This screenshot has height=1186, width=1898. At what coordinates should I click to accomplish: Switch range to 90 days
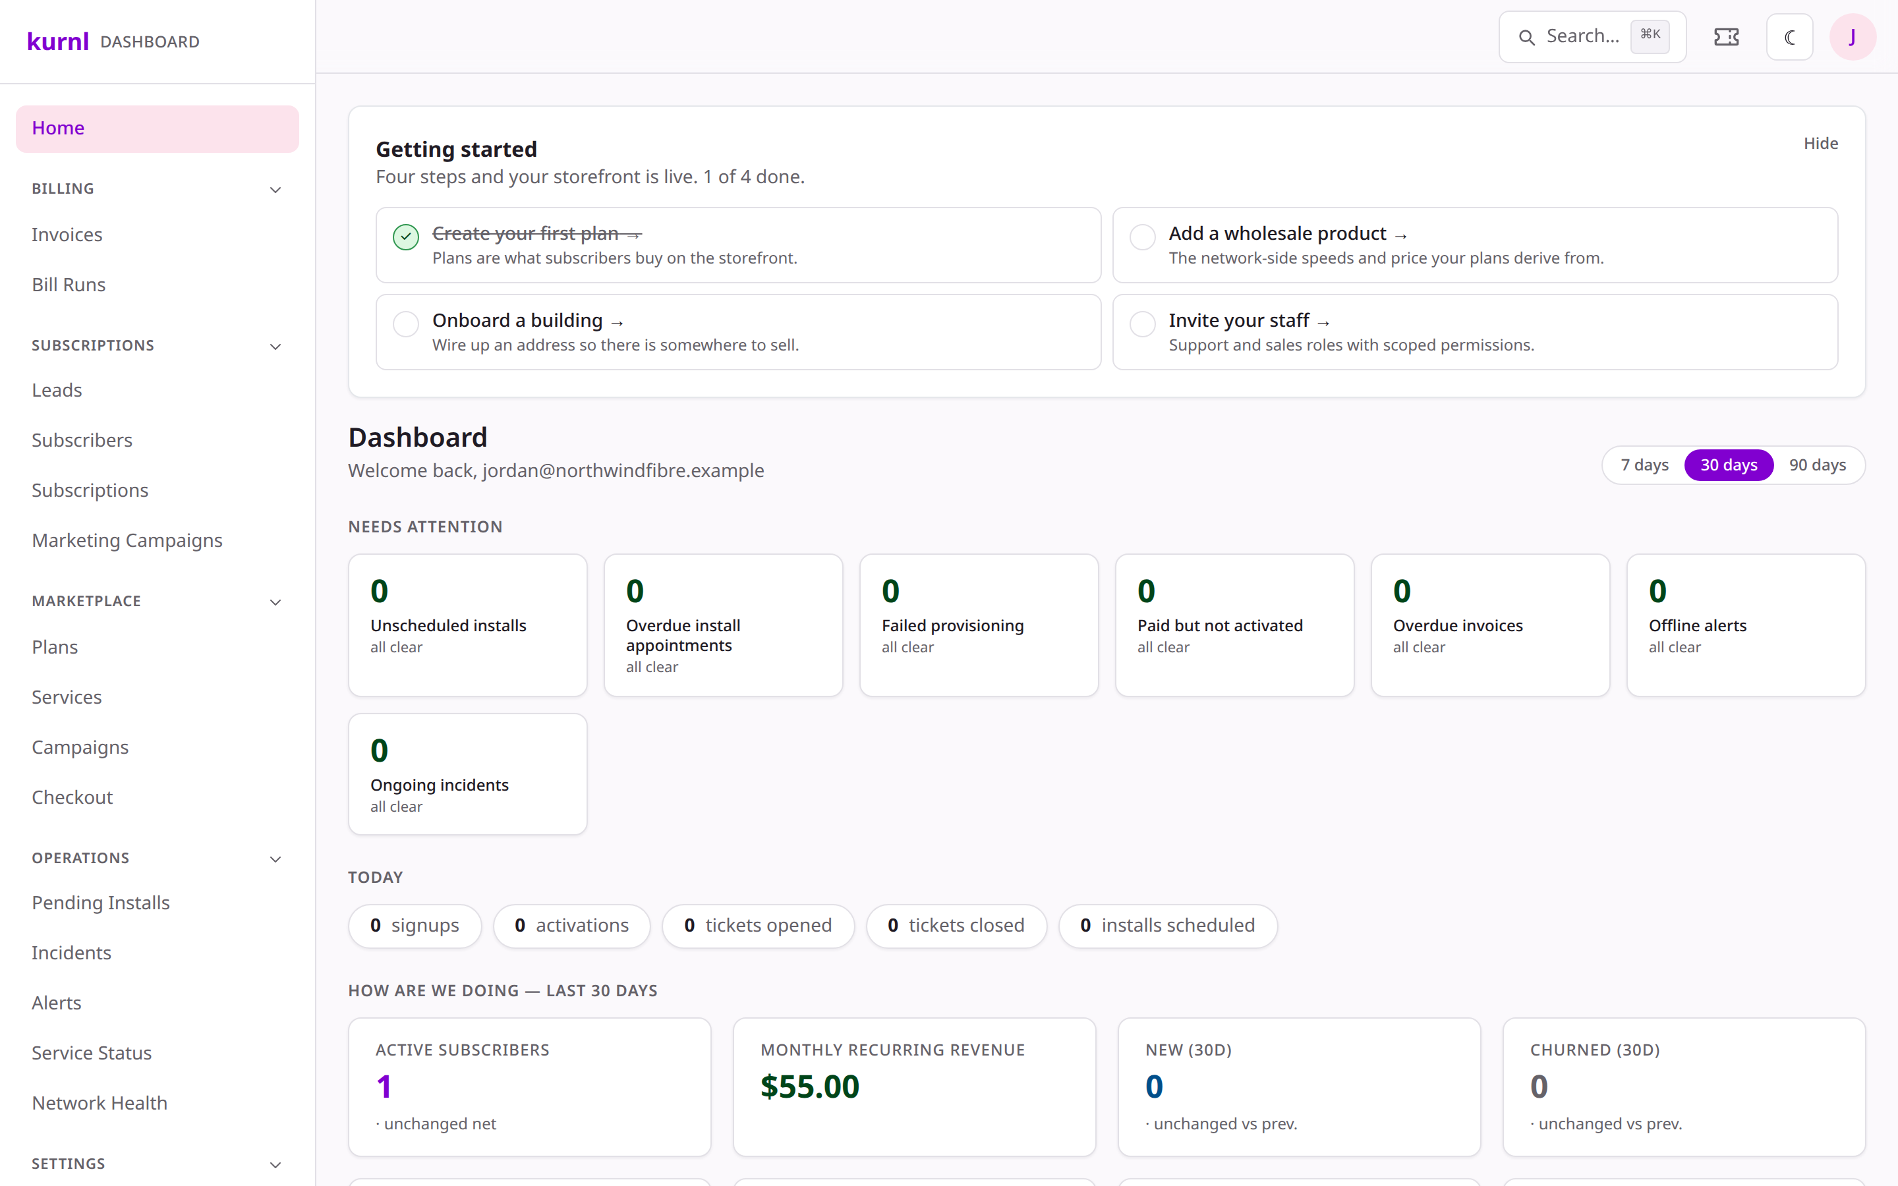click(x=1817, y=465)
